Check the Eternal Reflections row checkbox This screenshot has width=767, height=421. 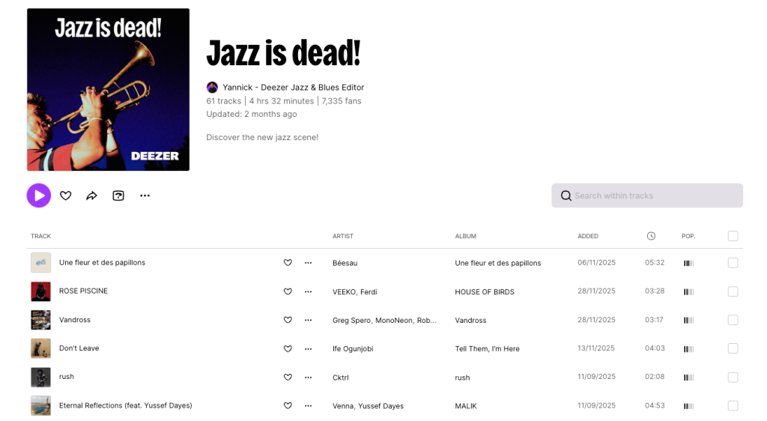[733, 405]
